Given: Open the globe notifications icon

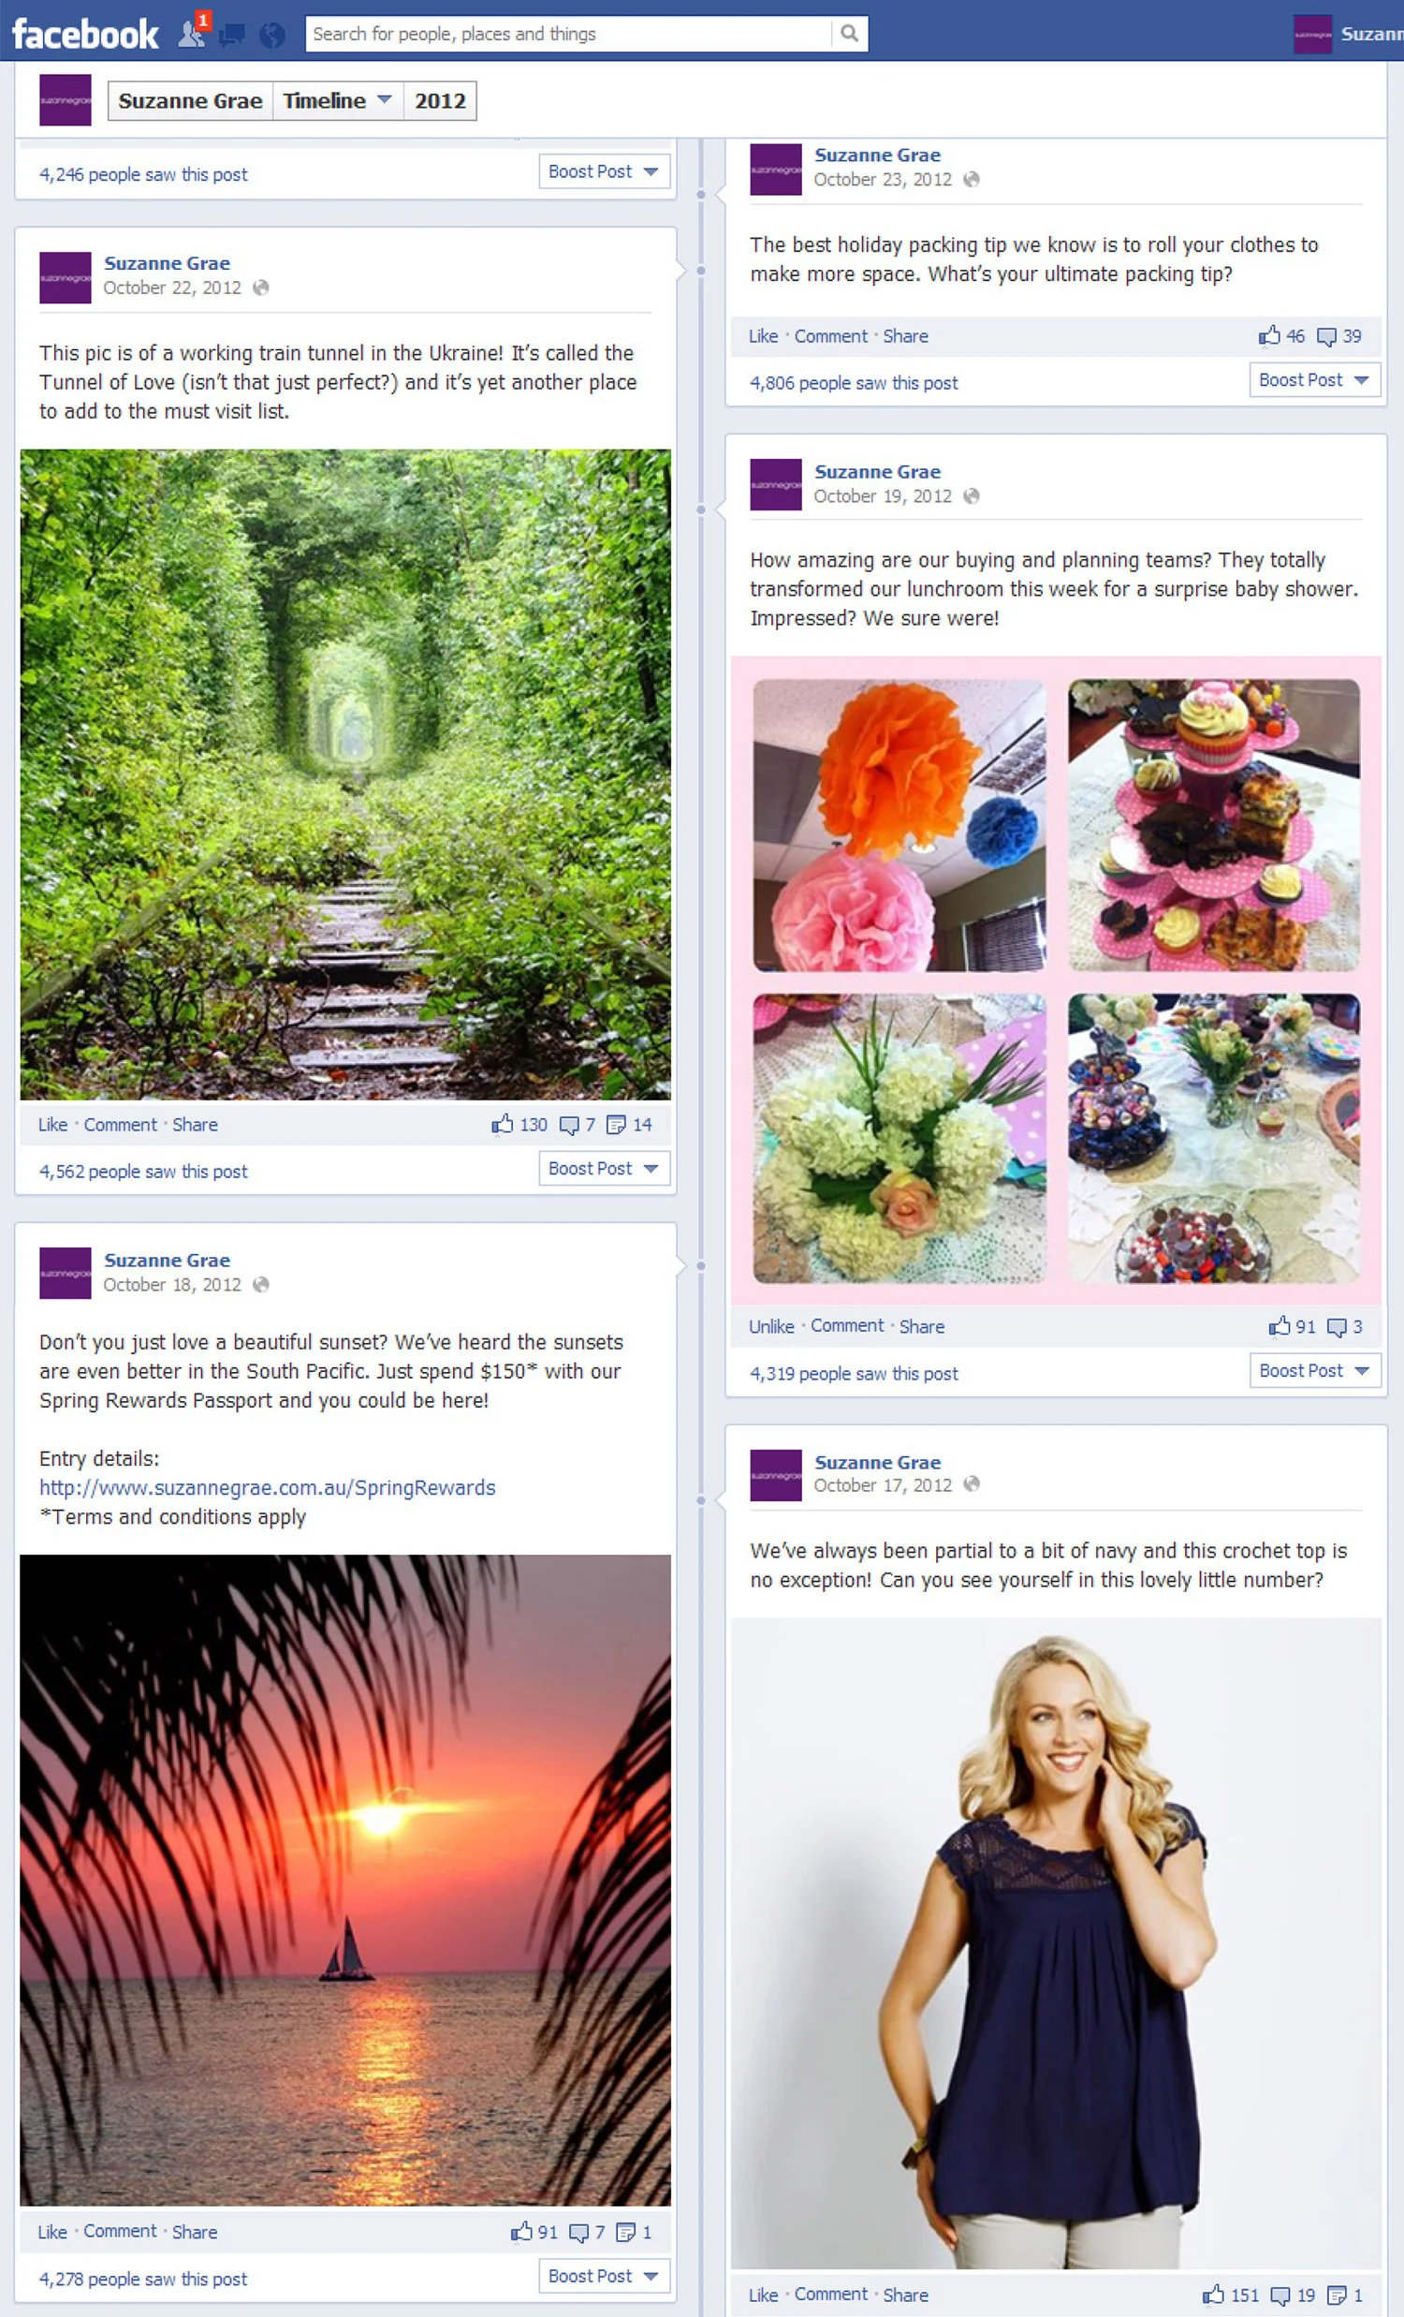Looking at the screenshot, I should 272,36.
